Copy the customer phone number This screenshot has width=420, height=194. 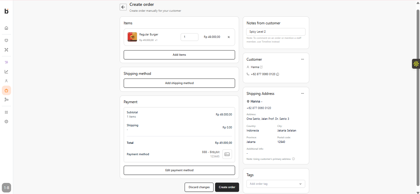click(x=278, y=74)
